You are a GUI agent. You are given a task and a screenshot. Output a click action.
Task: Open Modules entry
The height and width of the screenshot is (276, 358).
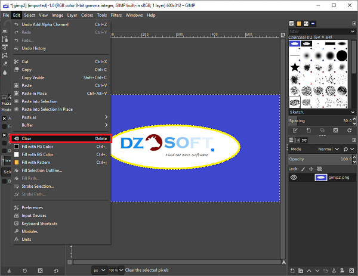61,231
